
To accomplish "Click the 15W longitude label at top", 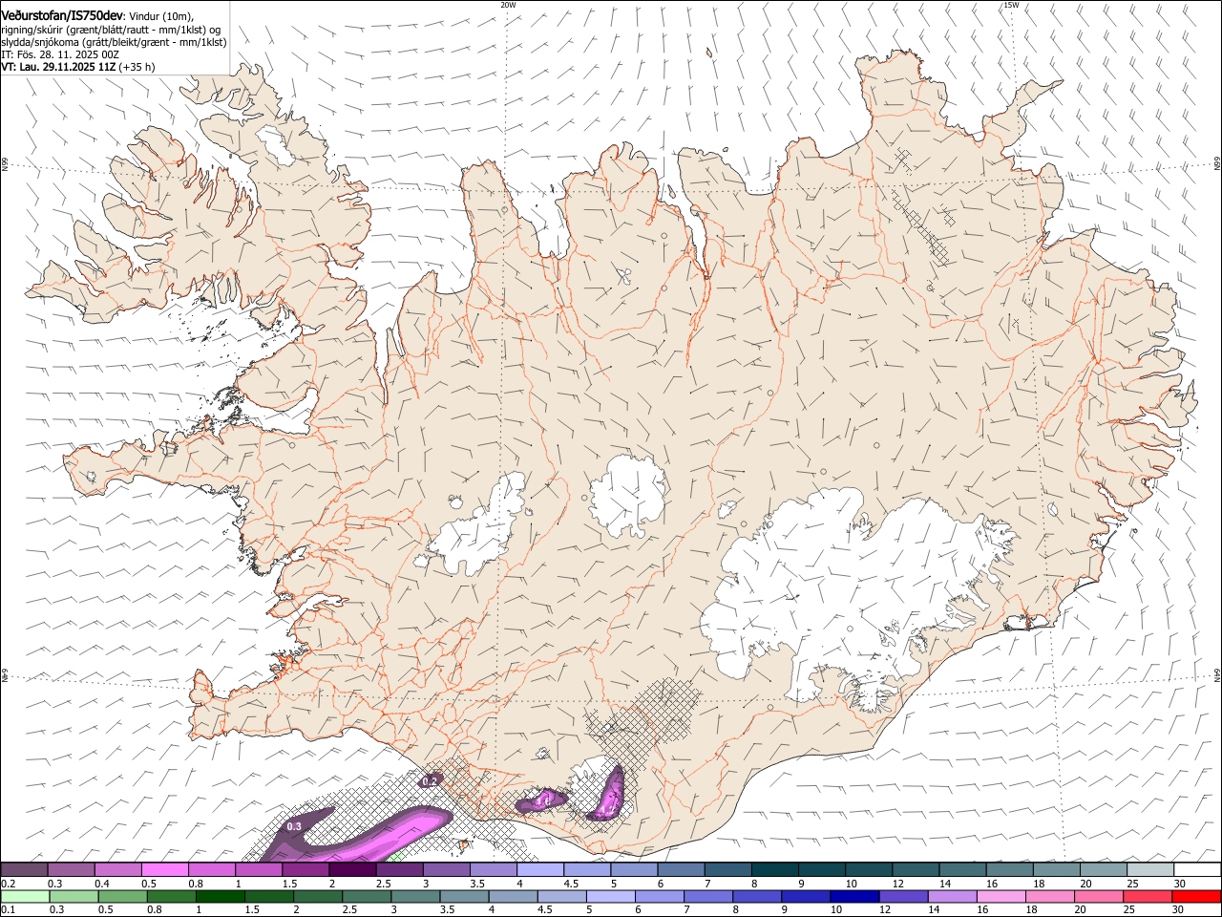I will [1011, 5].
